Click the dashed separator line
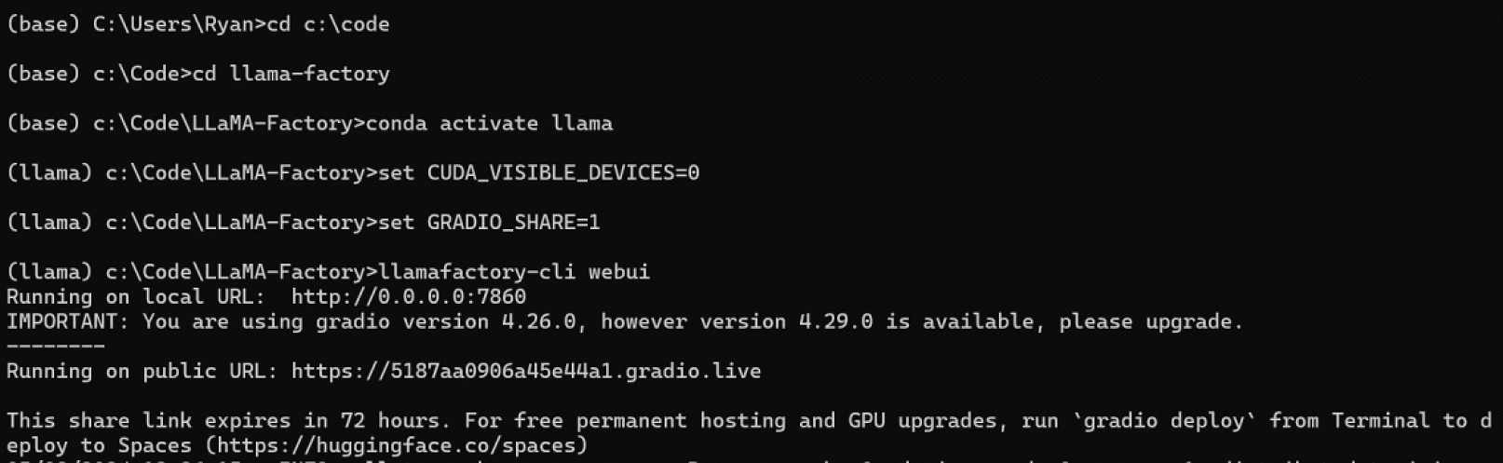Viewport: 1503px width, 463px height. 55,347
